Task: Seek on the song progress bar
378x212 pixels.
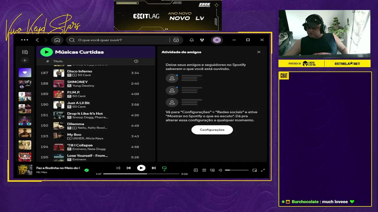Action: pyautogui.click(x=141, y=174)
